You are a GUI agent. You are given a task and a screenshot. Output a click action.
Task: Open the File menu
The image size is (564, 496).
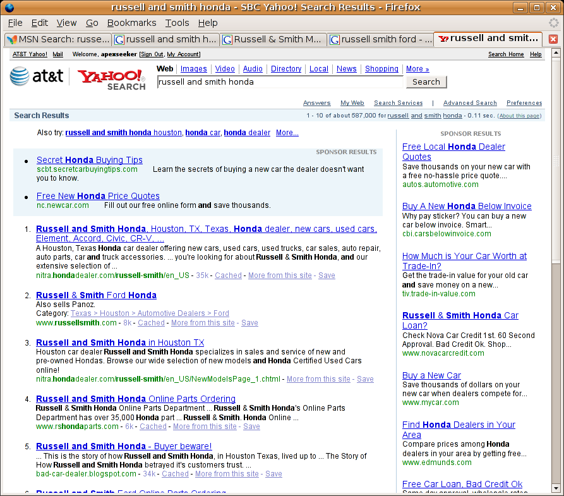[15, 23]
